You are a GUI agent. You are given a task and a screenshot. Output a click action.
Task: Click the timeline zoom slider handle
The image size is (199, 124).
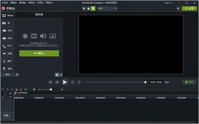pos(51,90)
